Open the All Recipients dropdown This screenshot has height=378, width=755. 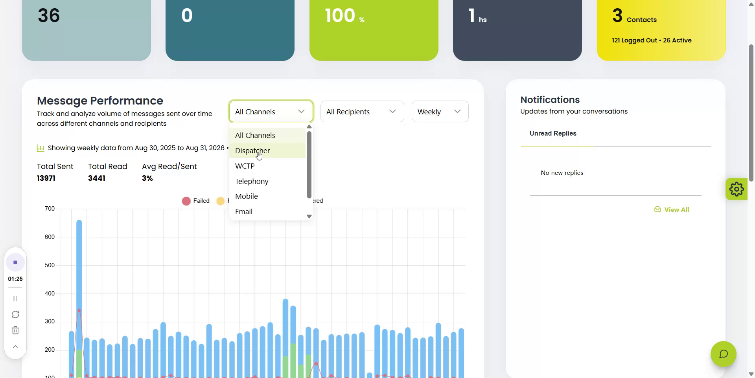(x=362, y=112)
